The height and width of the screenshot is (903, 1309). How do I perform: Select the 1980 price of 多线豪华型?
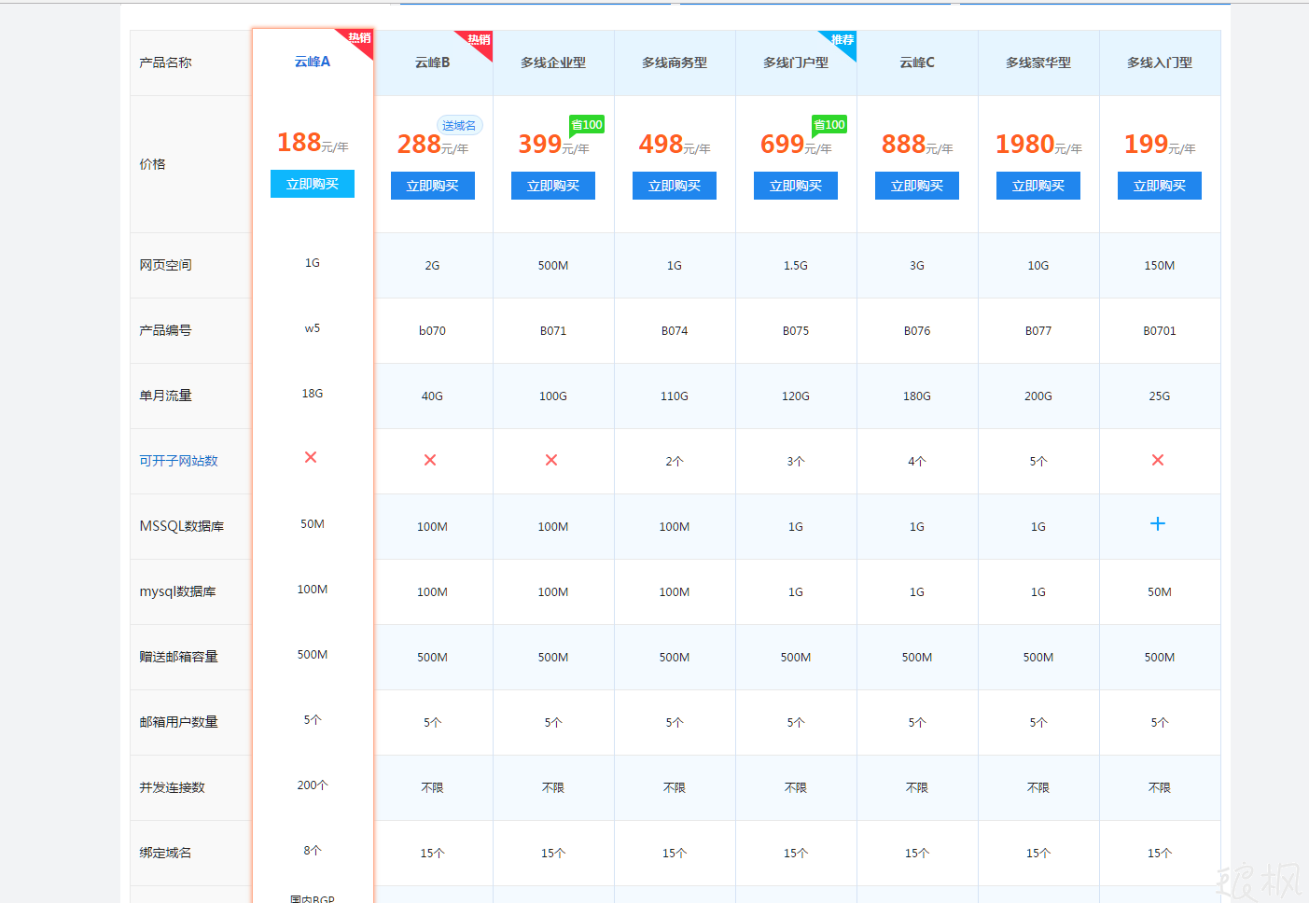1024,144
